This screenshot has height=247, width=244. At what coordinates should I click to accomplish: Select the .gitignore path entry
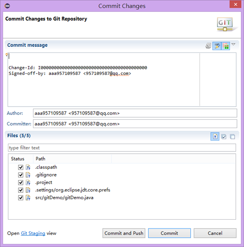46,175
